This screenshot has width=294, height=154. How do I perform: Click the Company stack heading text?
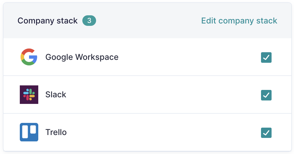point(48,21)
